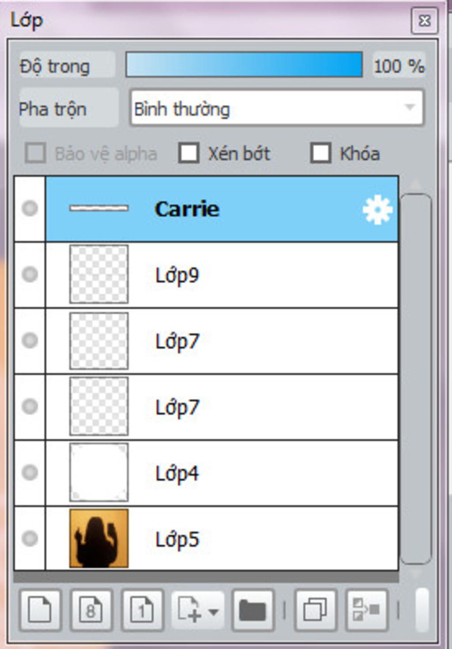Viewport: 452px width, 649px height.
Task: Toggle visibility of Carrie folder
Action: coord(30,208)
